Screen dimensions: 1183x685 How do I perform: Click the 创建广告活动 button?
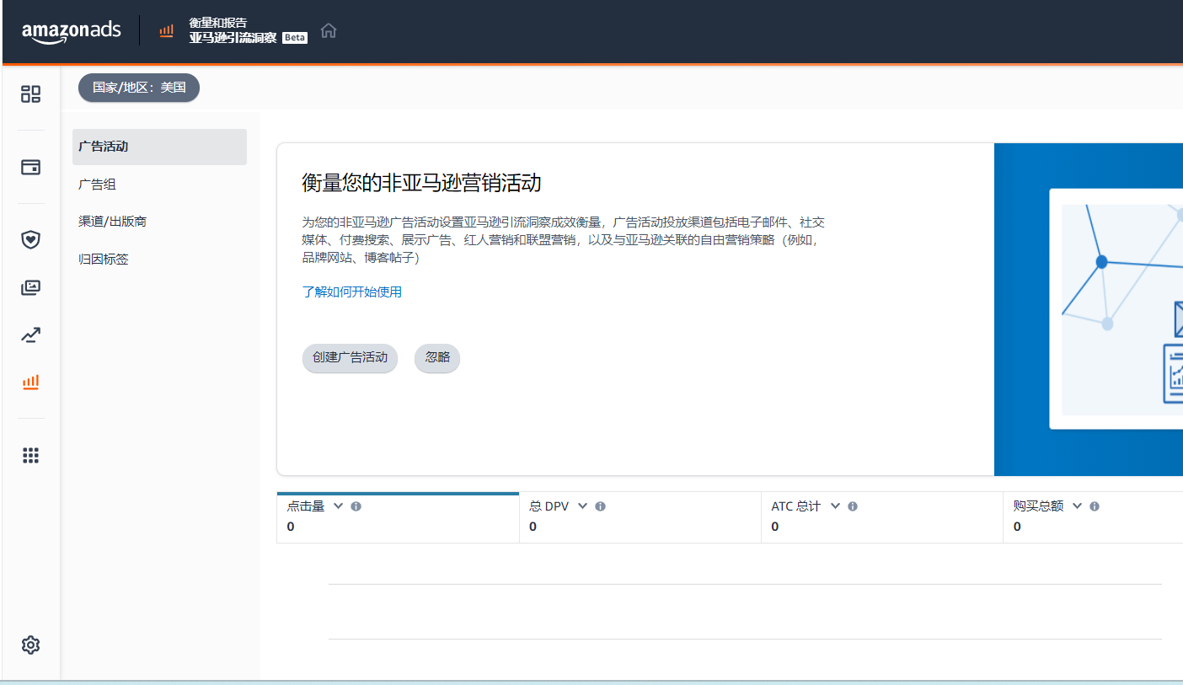(x=350, y=357)
